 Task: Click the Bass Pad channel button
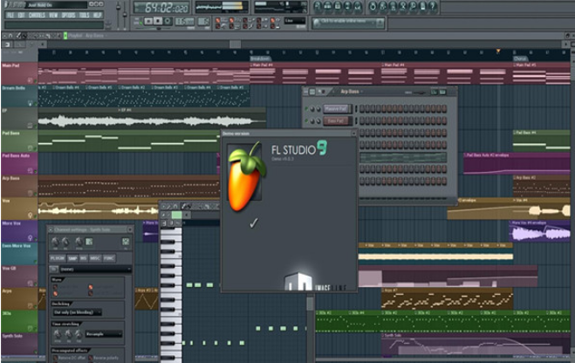pos(336,121)
